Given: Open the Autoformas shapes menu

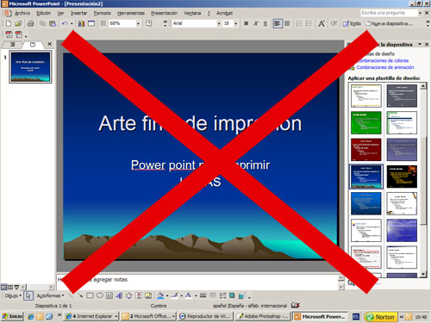Looking at the screenshot, I should 50,295.
